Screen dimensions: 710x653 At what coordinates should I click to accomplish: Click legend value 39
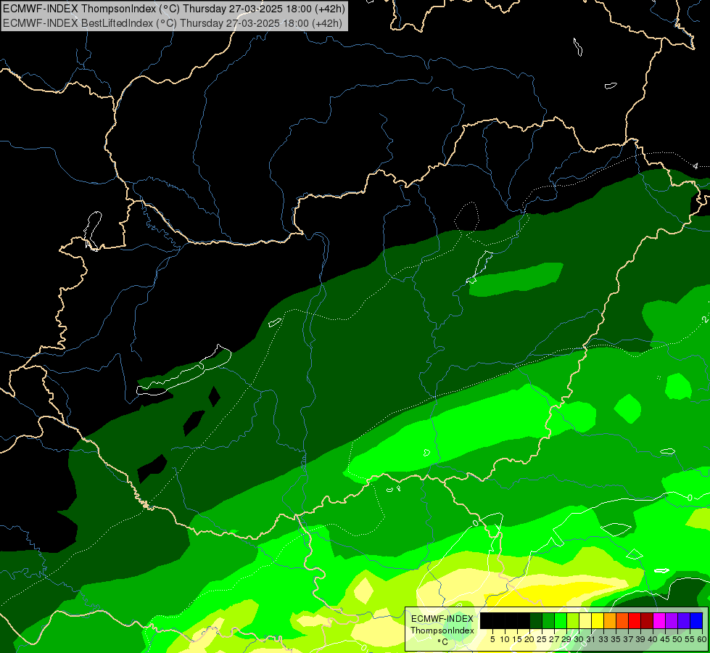click(640, 639)
